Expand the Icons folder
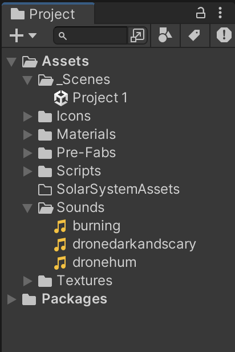Viewport: 235px width, 352px height. 27,117
